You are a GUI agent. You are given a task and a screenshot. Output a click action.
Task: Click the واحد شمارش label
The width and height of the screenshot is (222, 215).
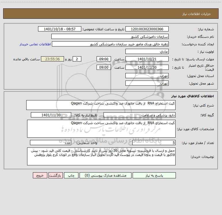point(87,143)
